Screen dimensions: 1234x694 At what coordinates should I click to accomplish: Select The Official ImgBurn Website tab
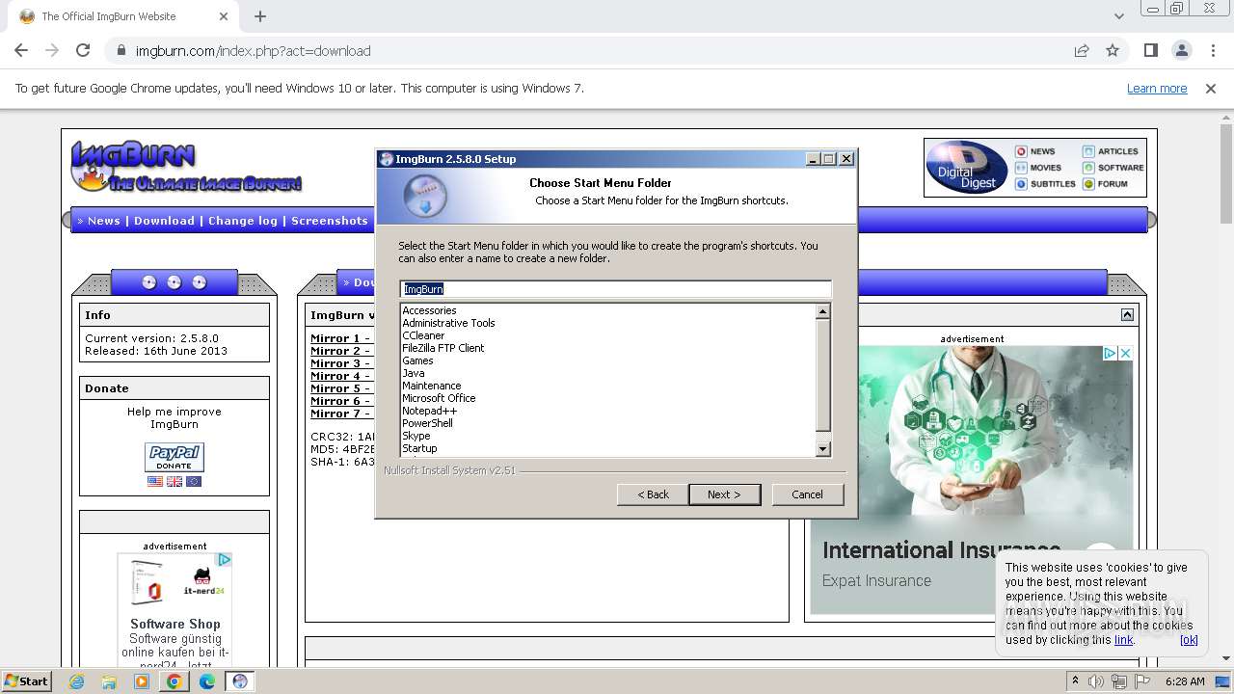point(121,16)
